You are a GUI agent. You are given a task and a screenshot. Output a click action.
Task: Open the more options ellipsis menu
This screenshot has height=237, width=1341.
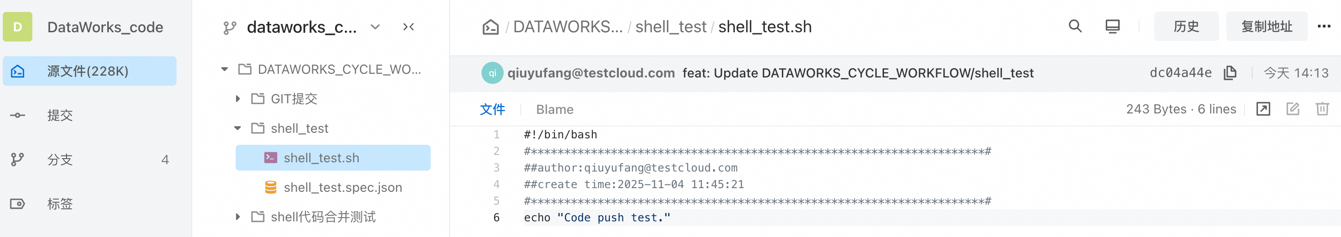1323,26
